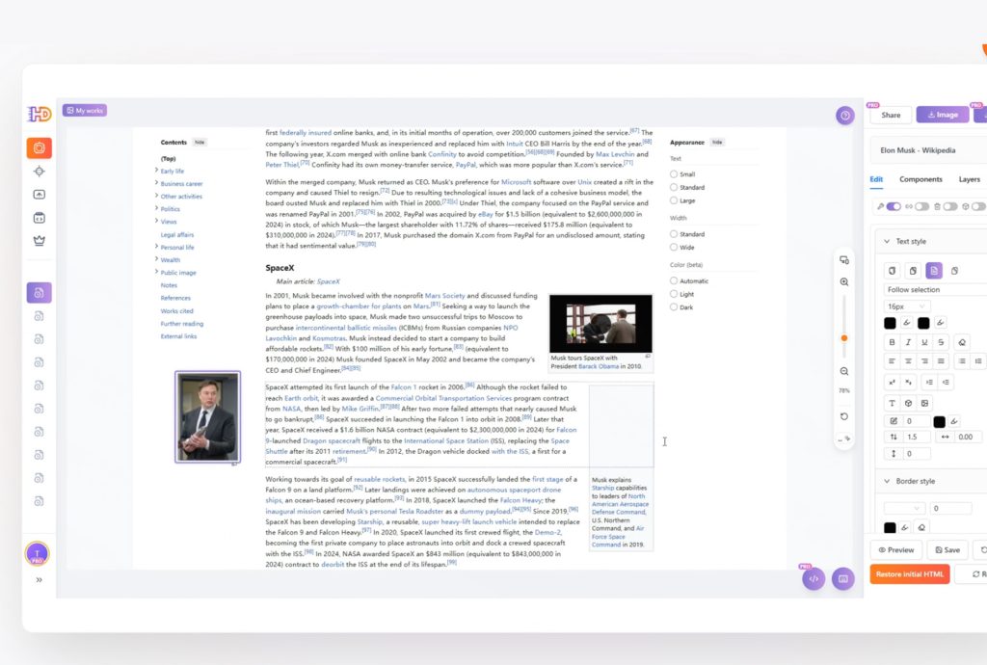Switch to the Components tab

920,179
